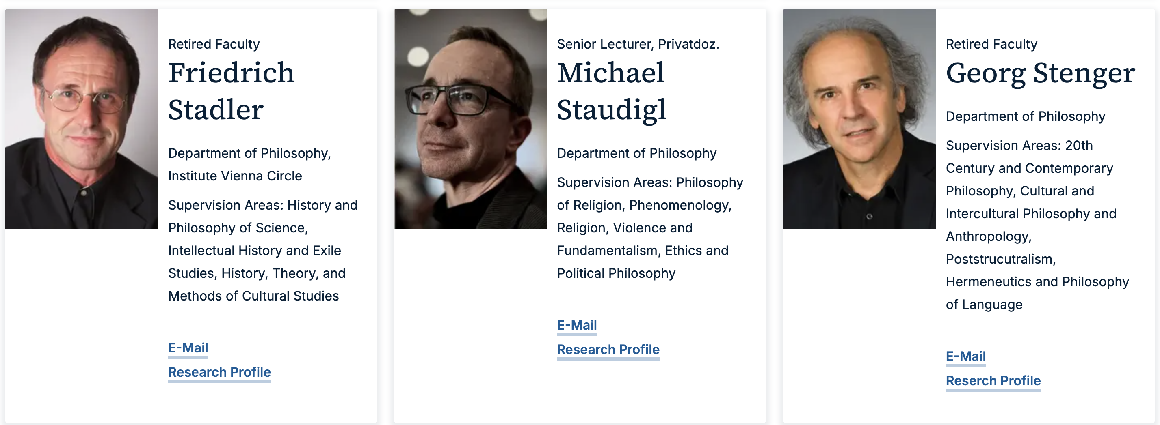Image resolution: width=1160 pixels, height=425 pixels.
Task: Click the Michael Staudigl name heading
Action: click(x=611, y=91)
